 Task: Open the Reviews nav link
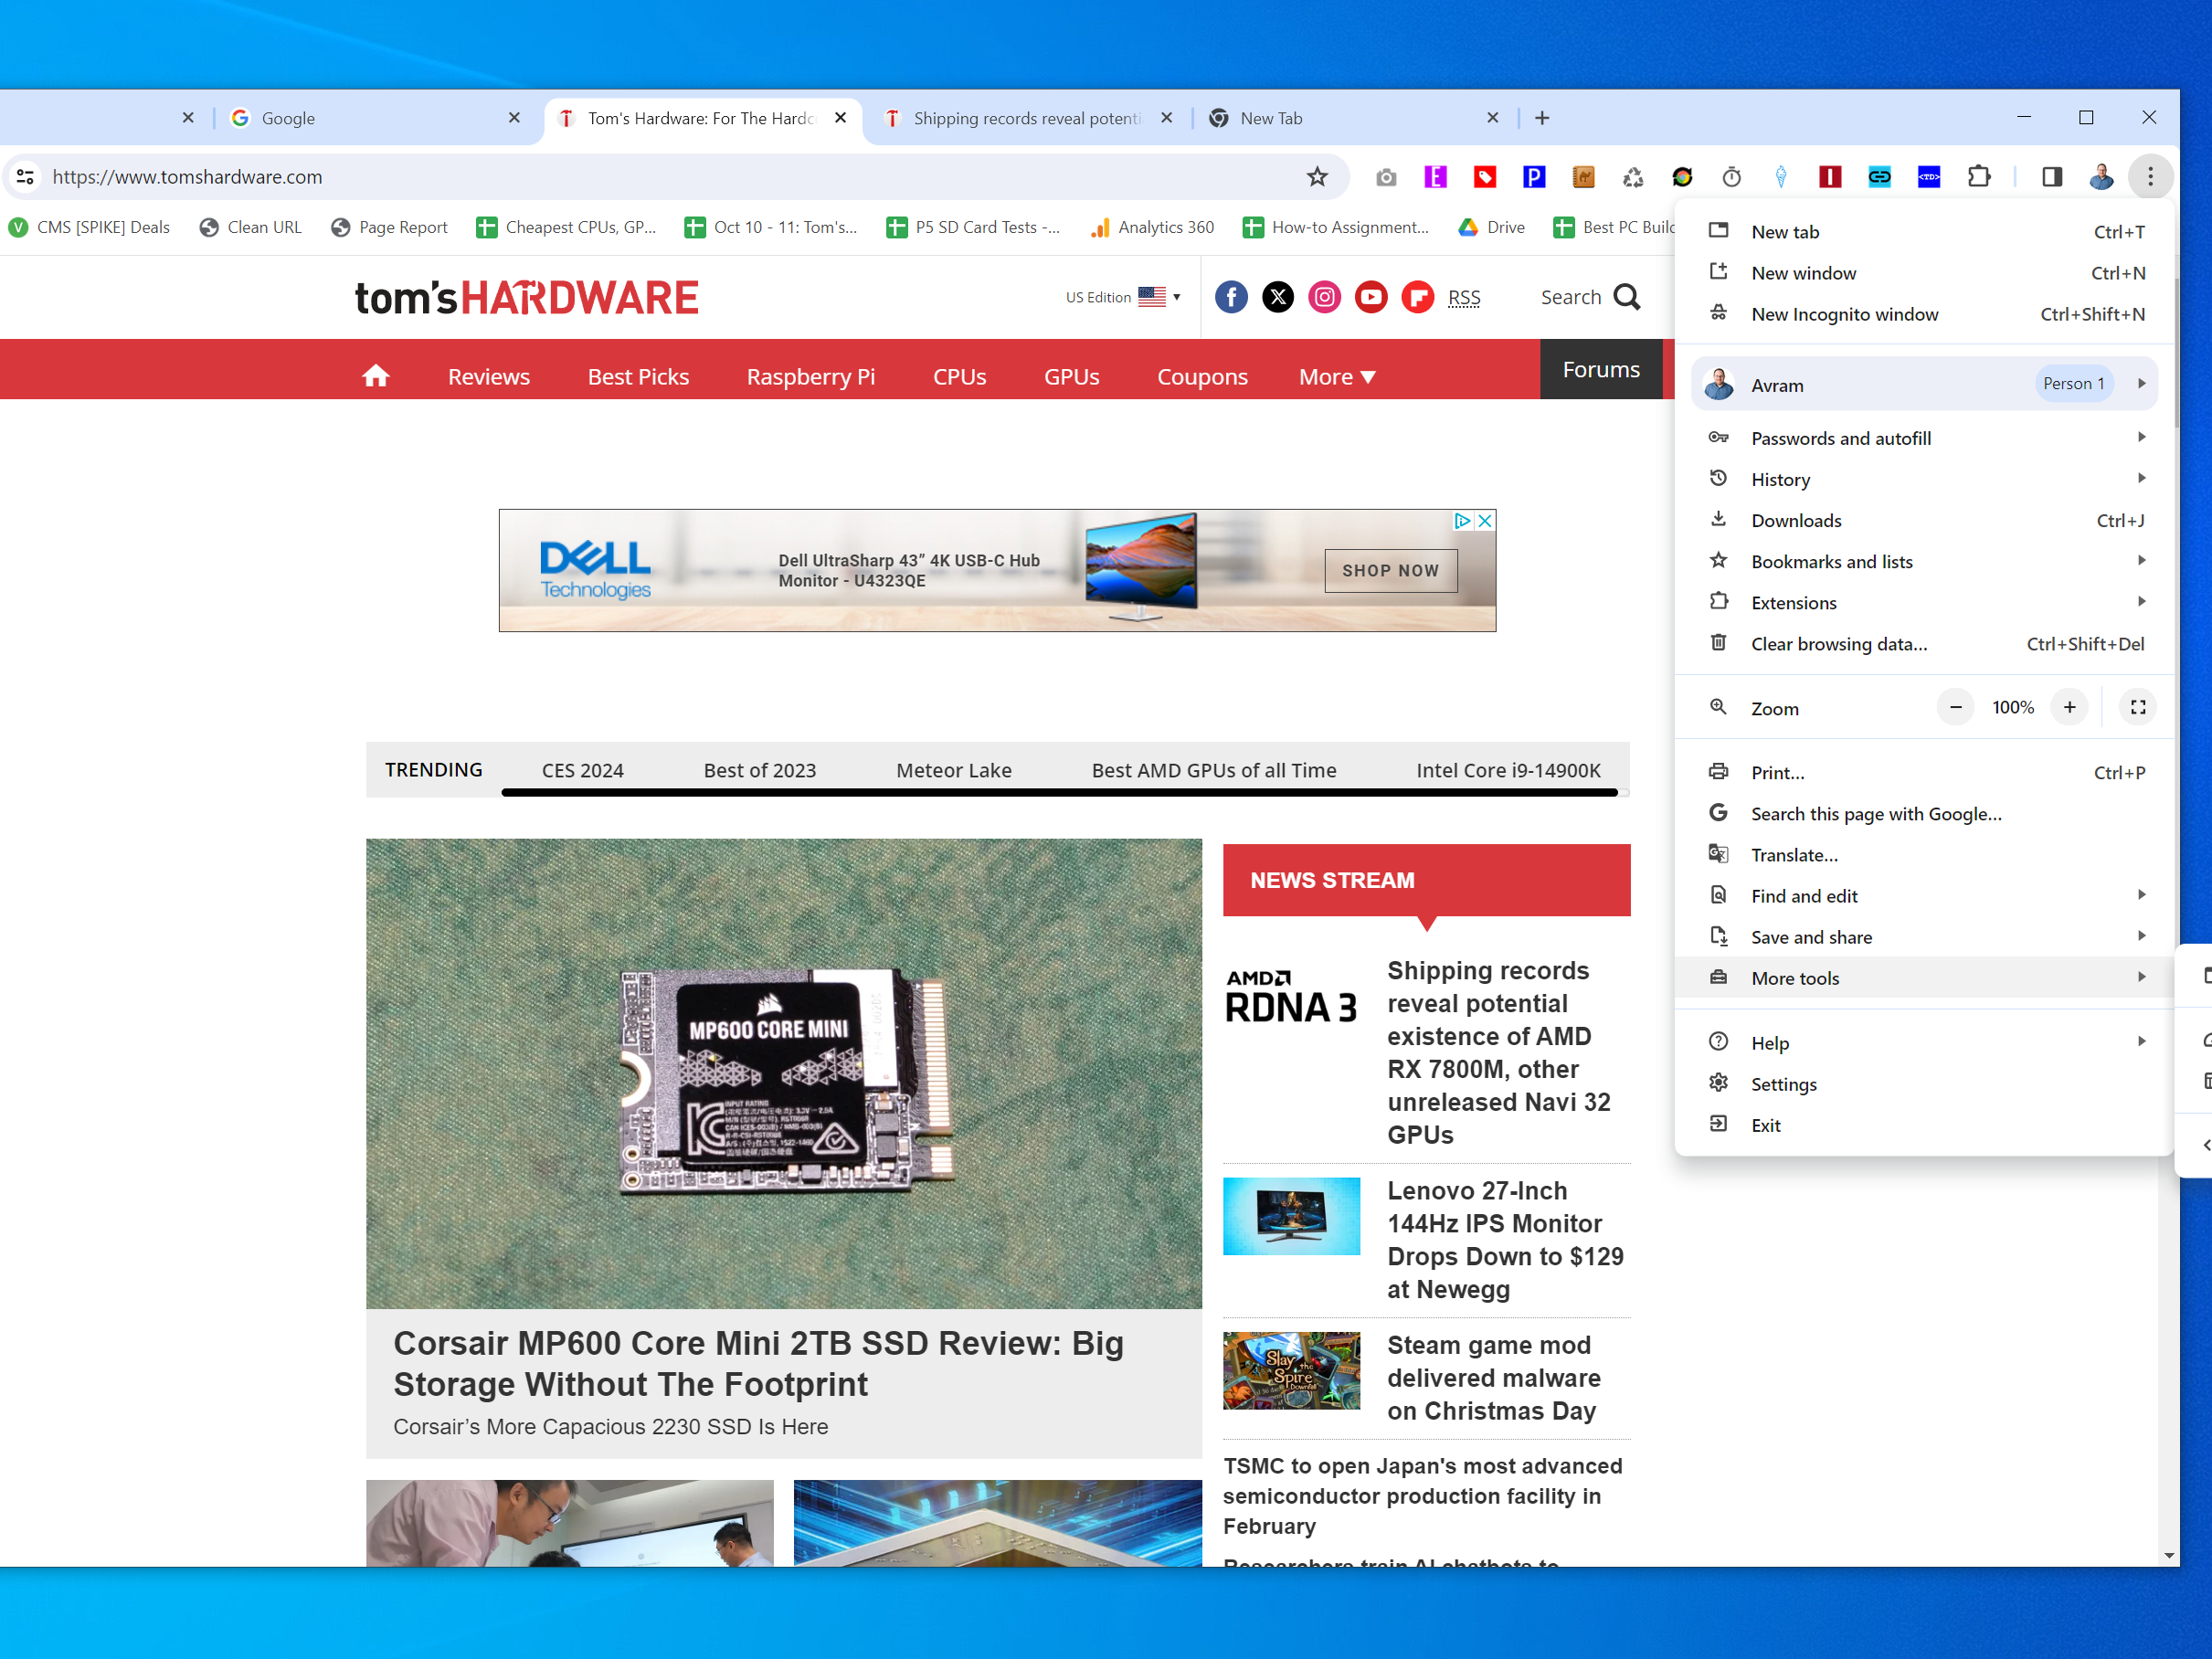click(x=489, y=377)
